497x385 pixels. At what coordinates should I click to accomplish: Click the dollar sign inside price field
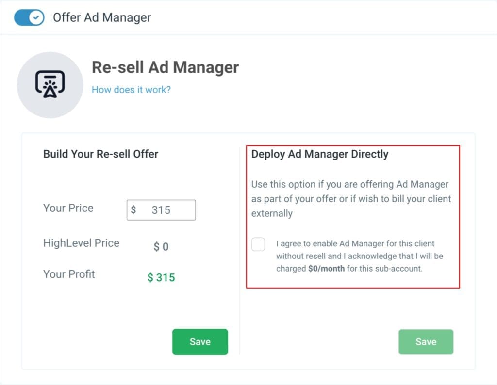click(133, 210)
